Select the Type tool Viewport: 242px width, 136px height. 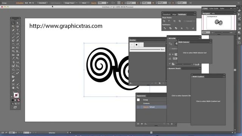click(17, 30)
